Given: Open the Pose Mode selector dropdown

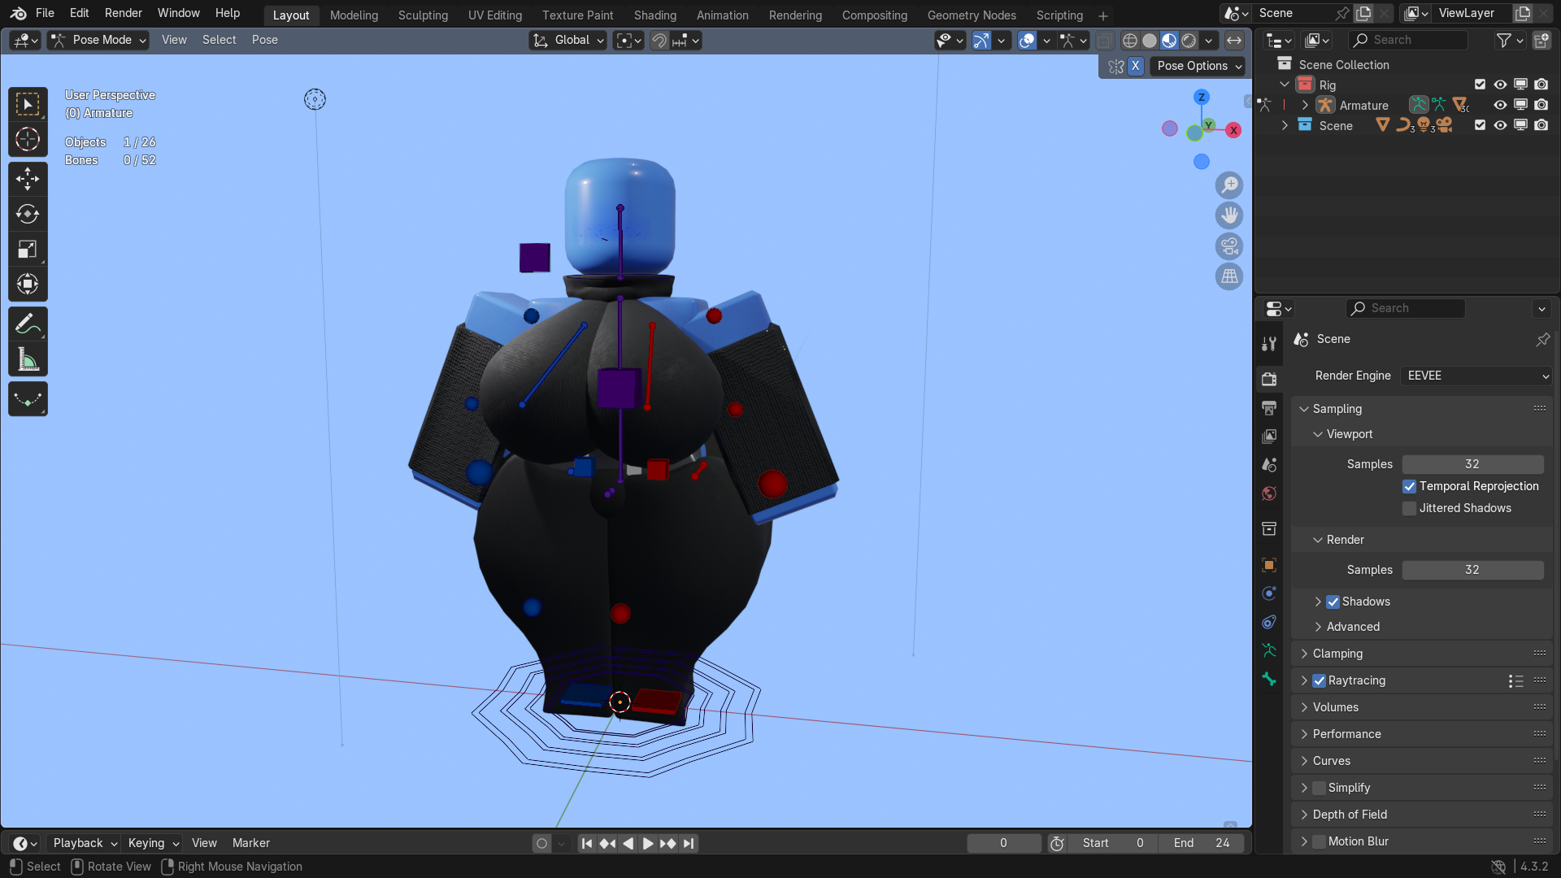Looking at the screenshot, I should [x=98, y=40].
